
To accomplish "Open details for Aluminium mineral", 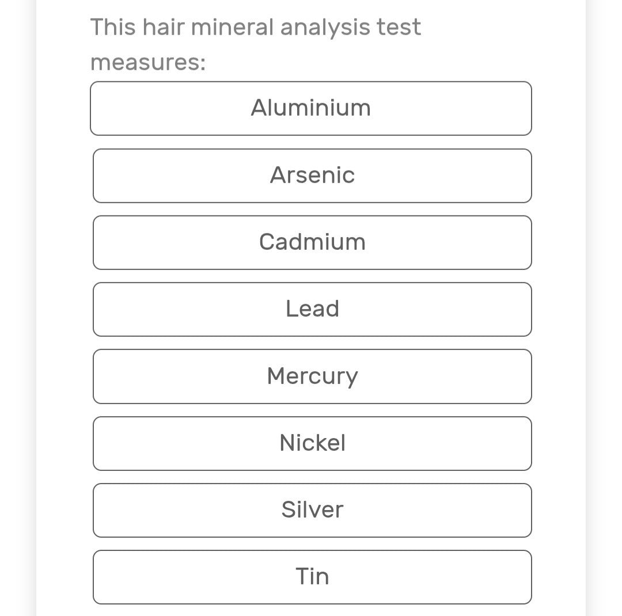I will pos(310,108).
